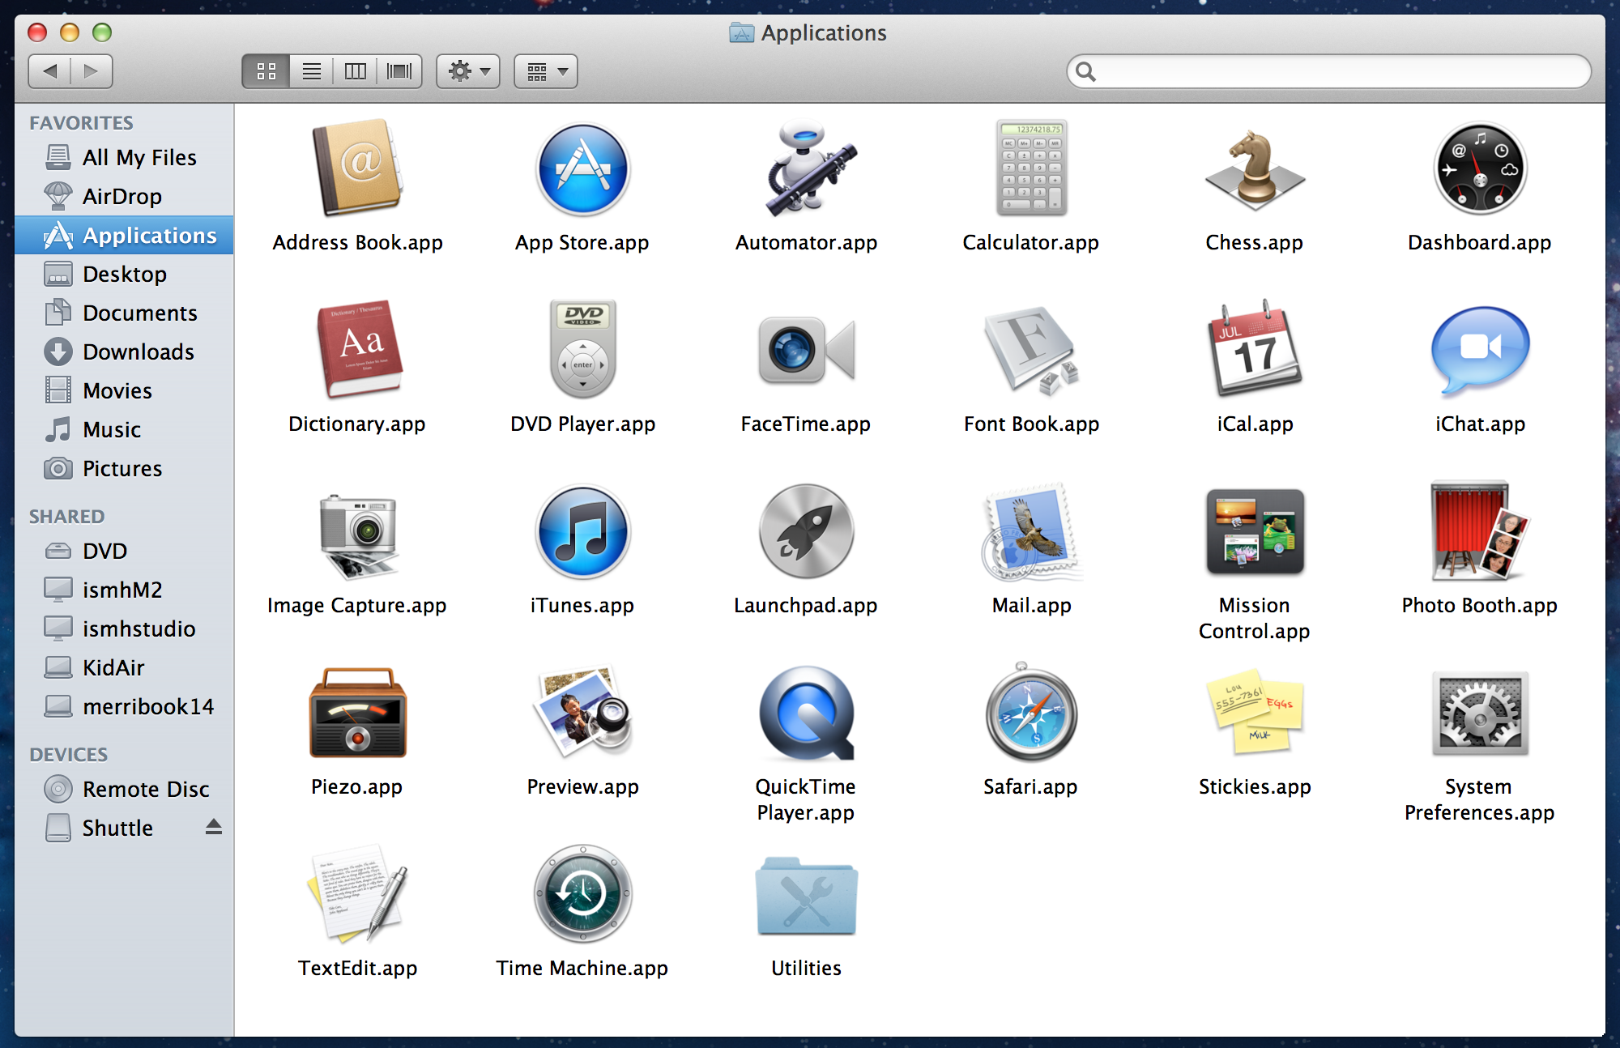Switch to icon view

[266, 71]
